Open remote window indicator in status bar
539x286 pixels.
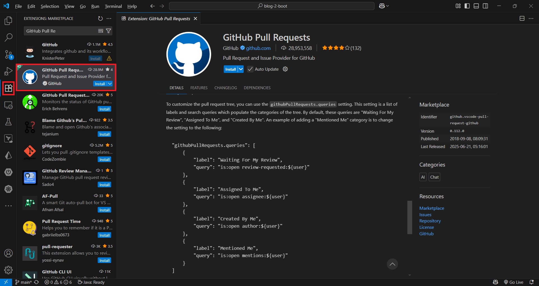pyautogui.click(x=6, y=282)
